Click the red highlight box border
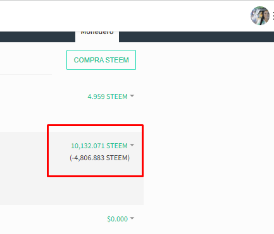The image size is (274, 234). [x=95, y=126]
